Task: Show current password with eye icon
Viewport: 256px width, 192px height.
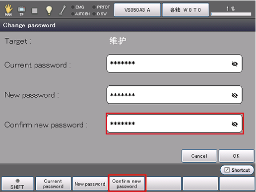Action: click(x=235, y=64)
